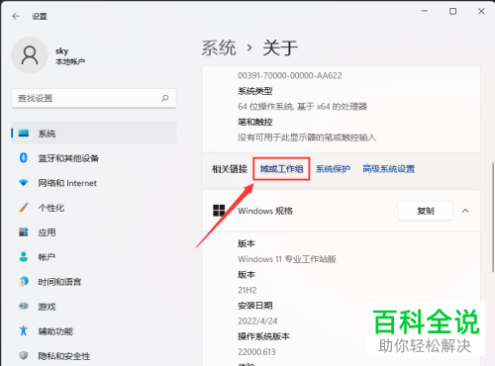Select the 系统 monitor icon in sidebar
The height and width of the screenshot is (366, 495).
[x=24, y=134]
